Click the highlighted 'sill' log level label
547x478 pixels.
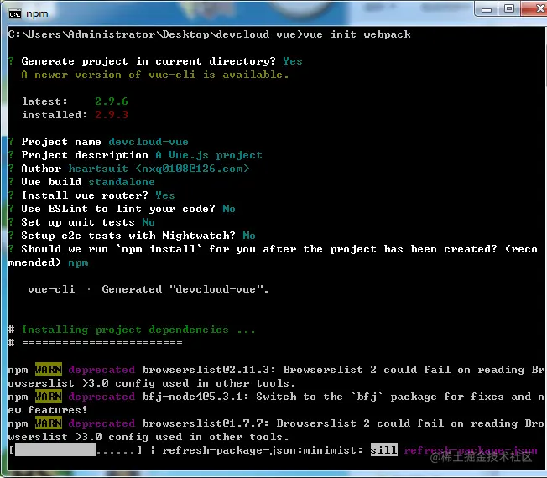[x=383, y=450]
